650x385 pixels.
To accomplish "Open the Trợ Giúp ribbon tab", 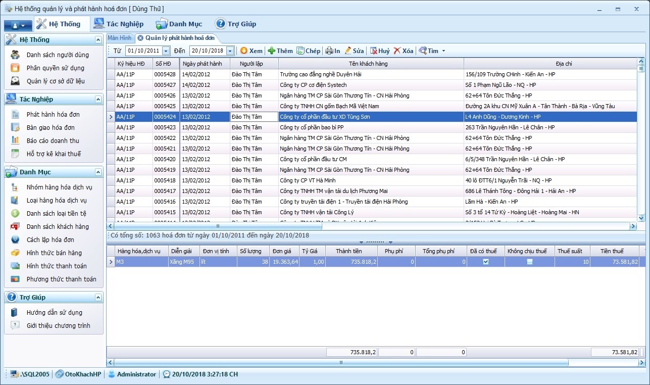I will tap(236, 24).
